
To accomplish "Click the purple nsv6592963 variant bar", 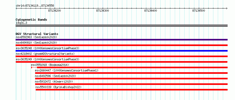I will coord(121,40).
